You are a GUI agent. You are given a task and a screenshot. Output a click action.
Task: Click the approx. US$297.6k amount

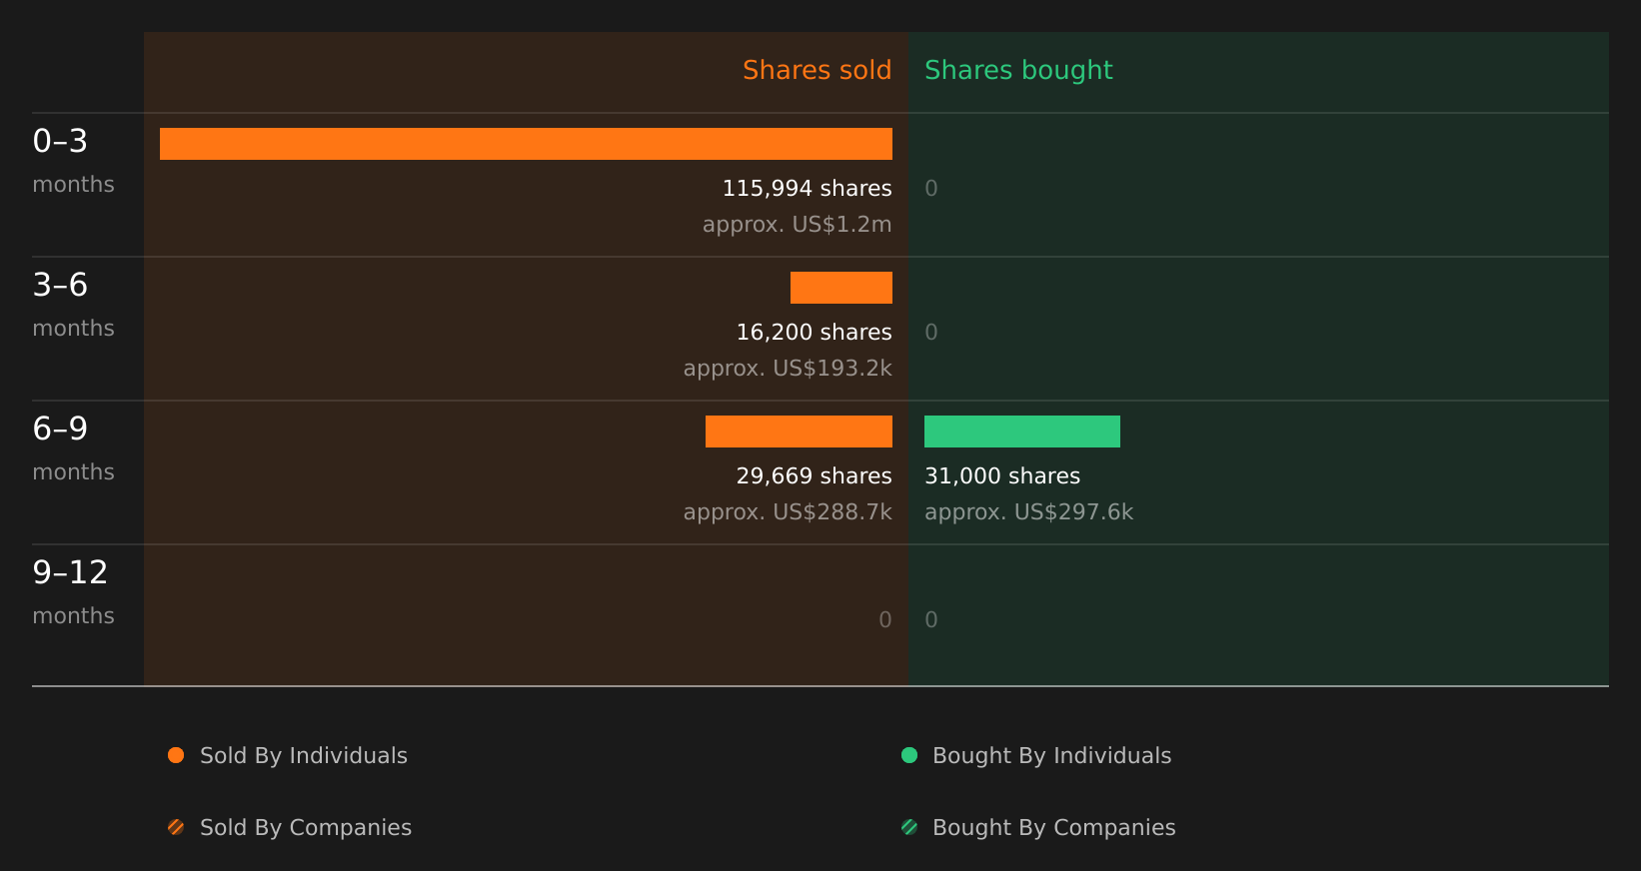pyautogui.click(x=1028, y=512)
